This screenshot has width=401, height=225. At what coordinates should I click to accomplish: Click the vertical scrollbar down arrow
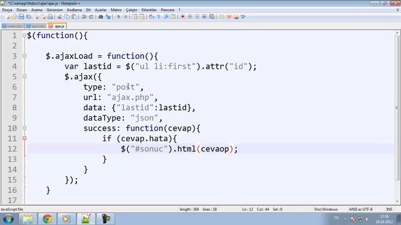tap(397, 201)
